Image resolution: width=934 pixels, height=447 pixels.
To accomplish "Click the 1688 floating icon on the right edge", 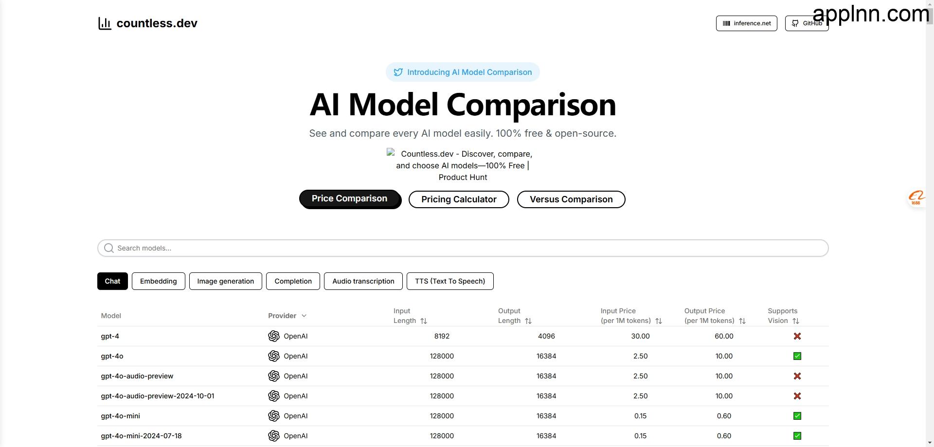I will (916, 198).
